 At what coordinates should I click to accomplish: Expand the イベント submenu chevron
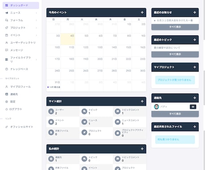(37, 35)
